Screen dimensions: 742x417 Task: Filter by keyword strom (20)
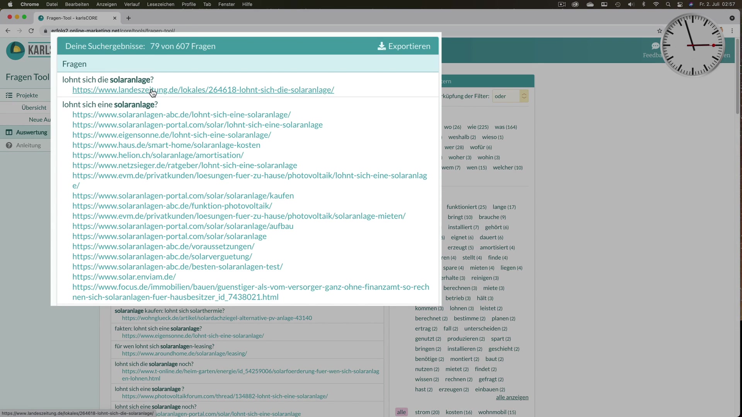427,412
